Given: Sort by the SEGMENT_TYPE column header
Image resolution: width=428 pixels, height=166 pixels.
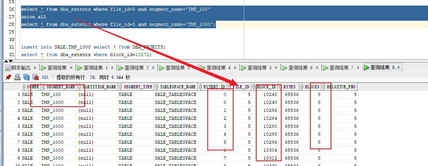Looking at the screenshot, I should [x=136, y=87].
